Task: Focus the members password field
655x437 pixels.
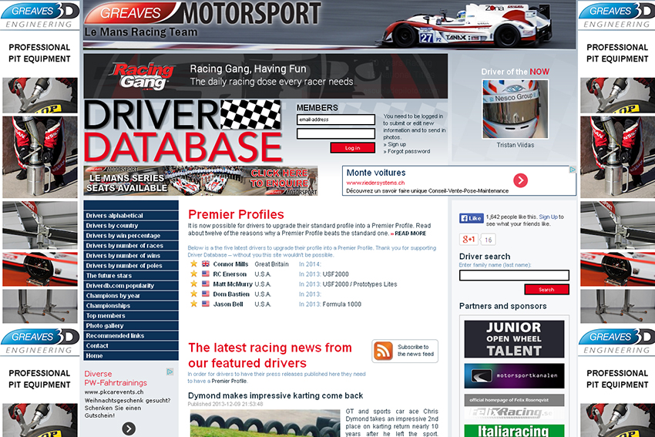Action: click(336, 133)
